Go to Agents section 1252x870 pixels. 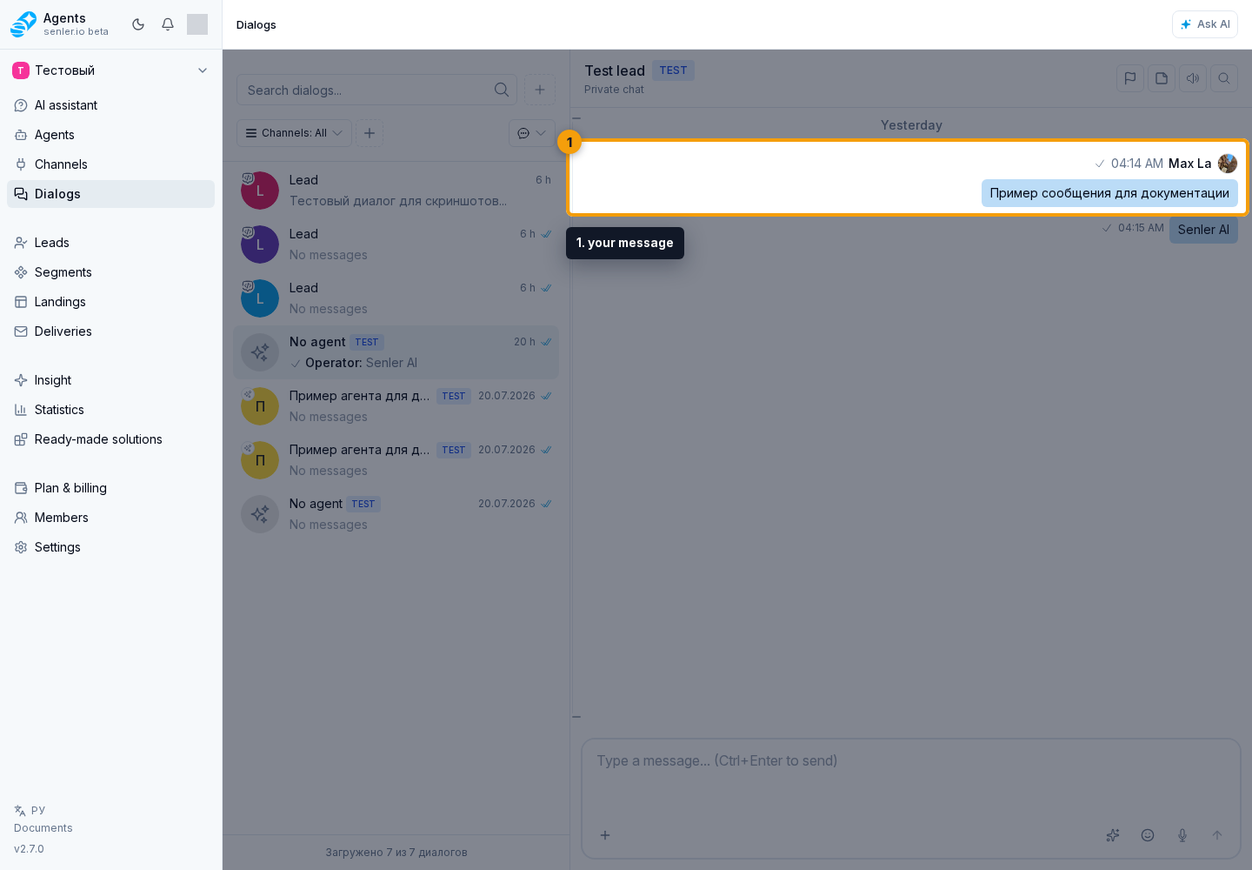[x=110, y=135]
